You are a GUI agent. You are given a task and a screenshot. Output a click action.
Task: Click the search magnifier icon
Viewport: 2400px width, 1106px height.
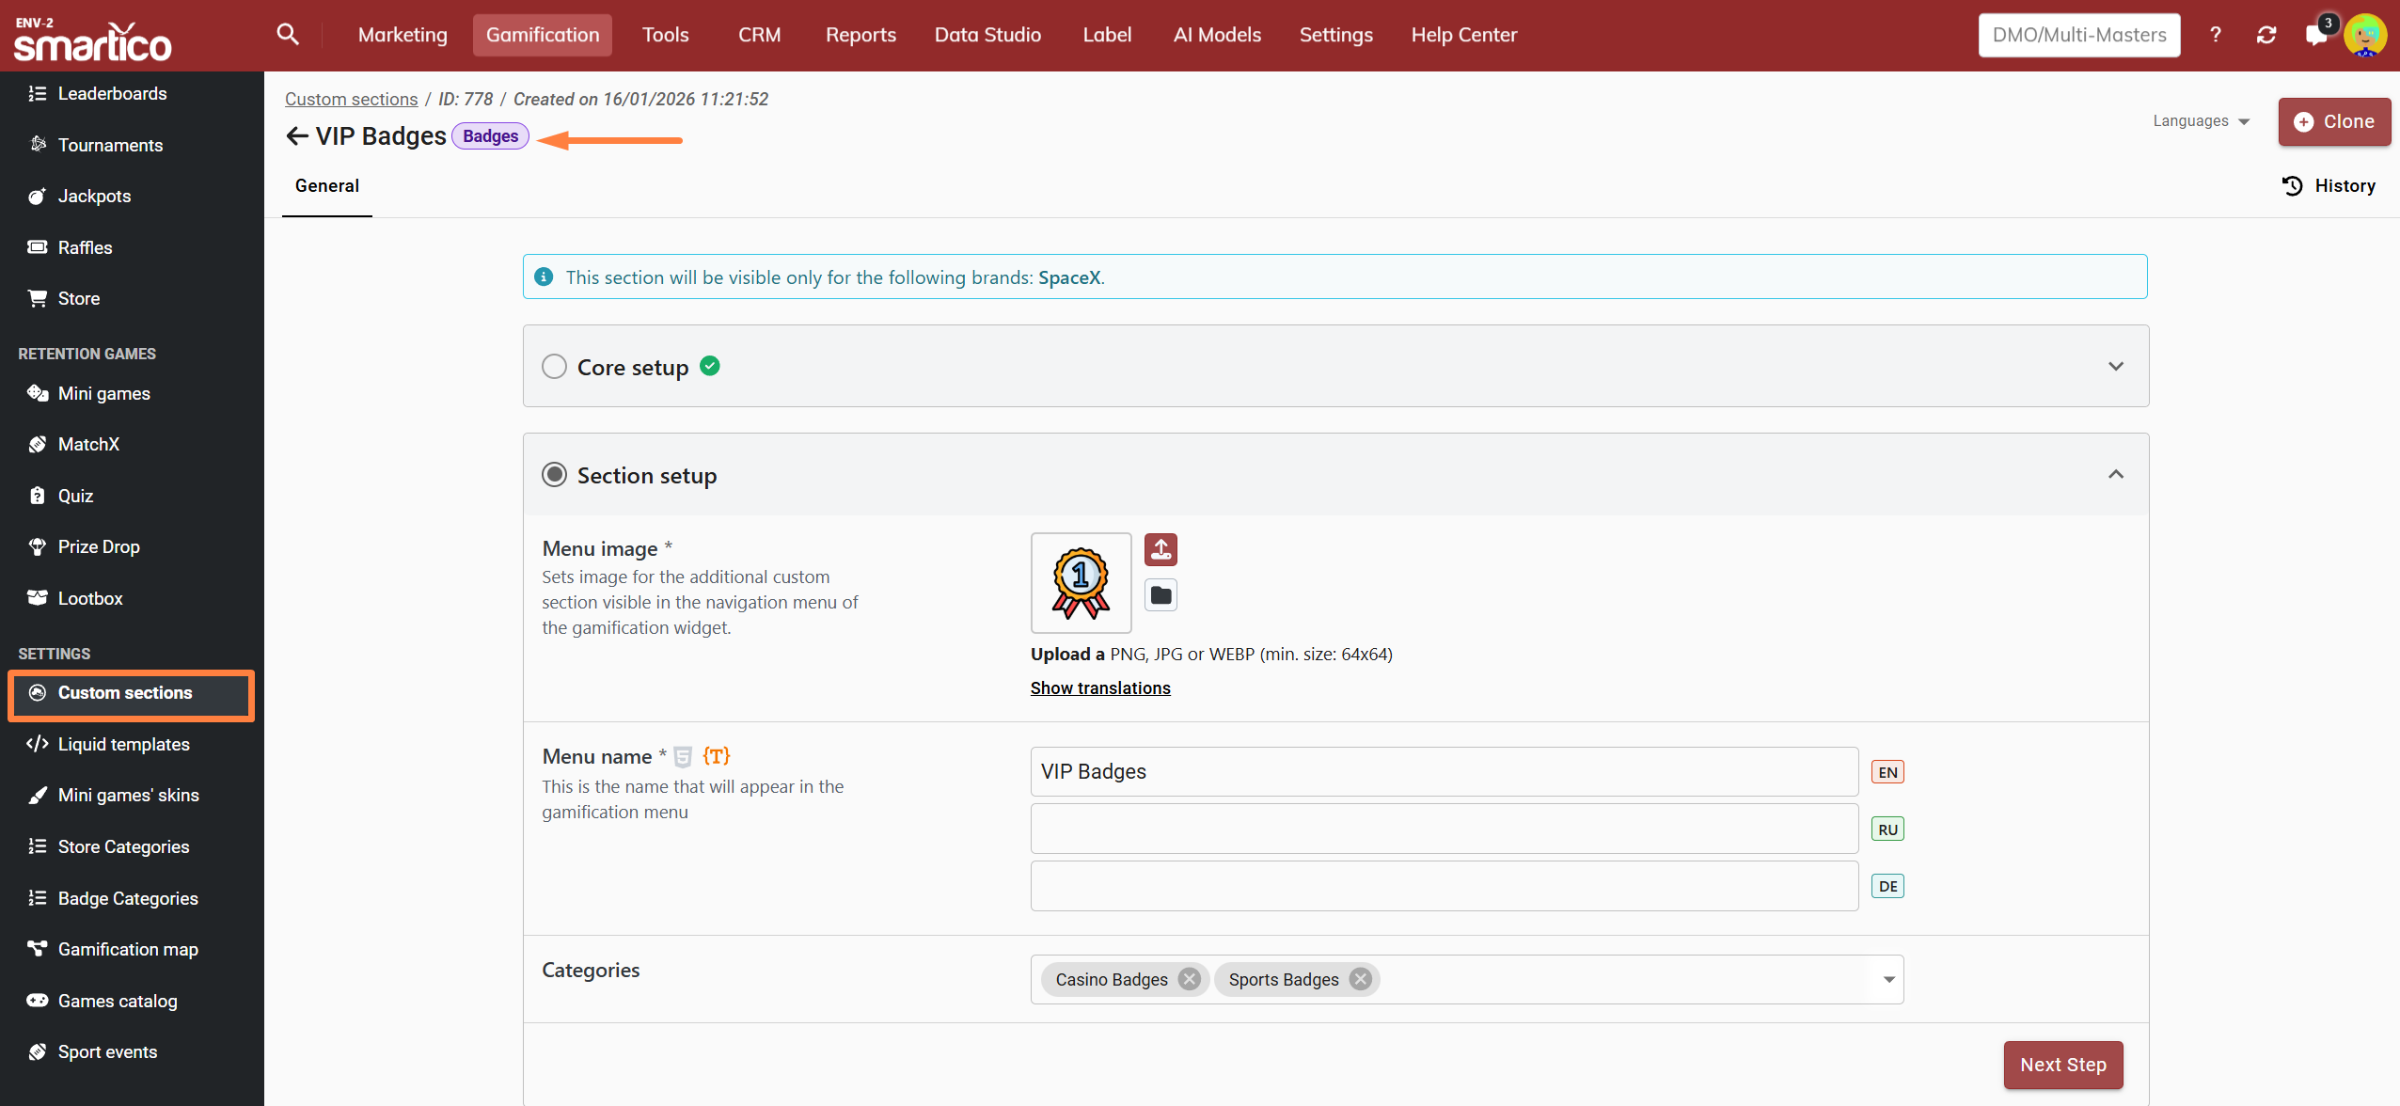point(288,35)
